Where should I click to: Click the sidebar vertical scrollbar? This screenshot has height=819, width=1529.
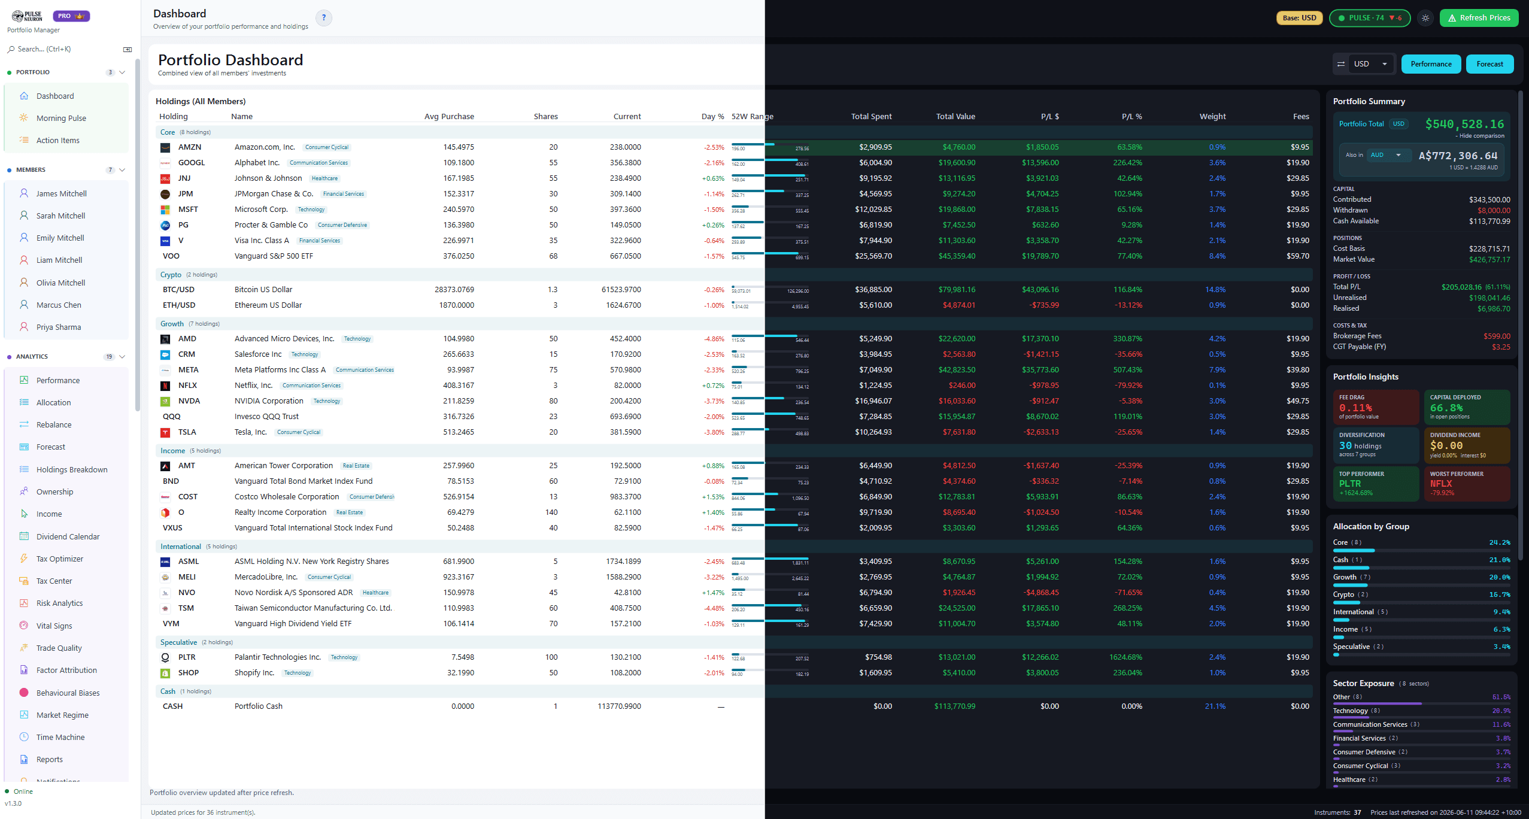pyautogui.click(x=137, y=236)
